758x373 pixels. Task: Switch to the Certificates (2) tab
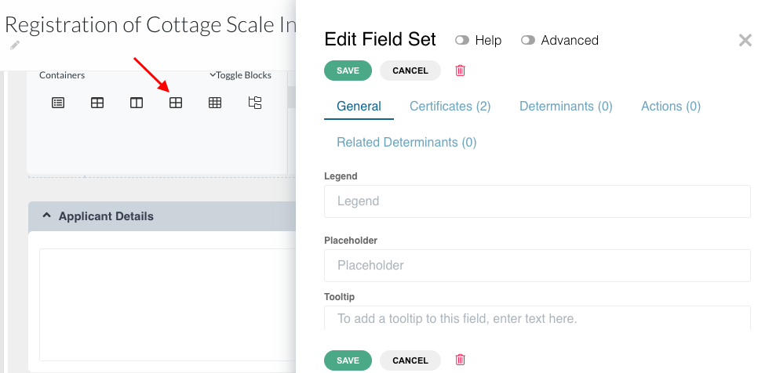(x=450, y=106)
